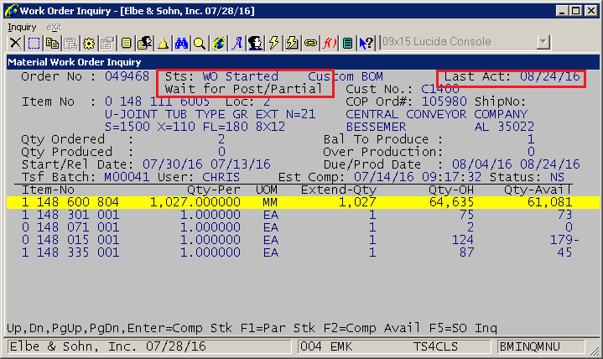Click the person silhouette icon
This screenshot has width=603, height=359.
255,43
